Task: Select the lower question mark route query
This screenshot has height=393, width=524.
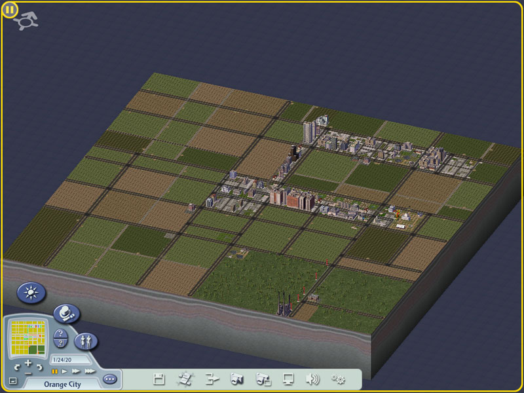Action: tap(60, 343)
